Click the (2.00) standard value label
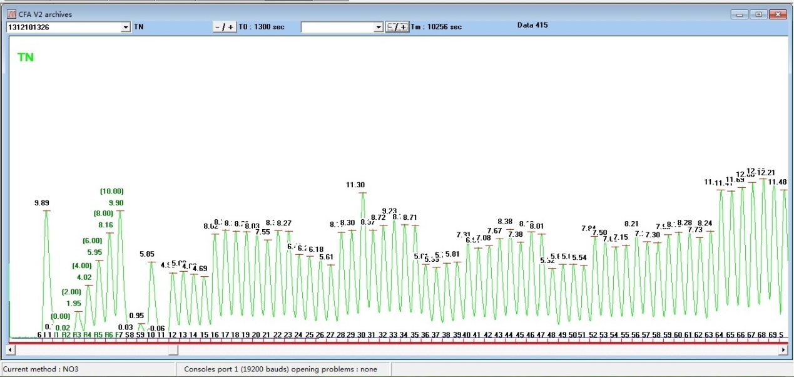This screenshot has height=377, width=794. click(x=71, y=292)
